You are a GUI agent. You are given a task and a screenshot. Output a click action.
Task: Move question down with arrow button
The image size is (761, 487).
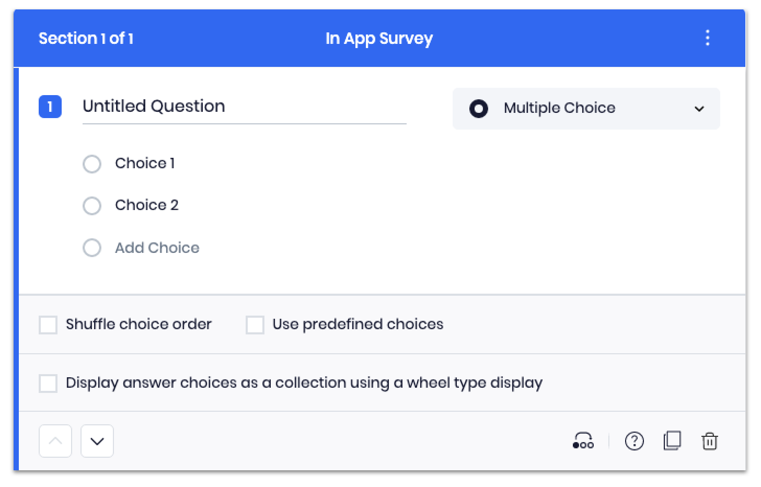point(97,441)
